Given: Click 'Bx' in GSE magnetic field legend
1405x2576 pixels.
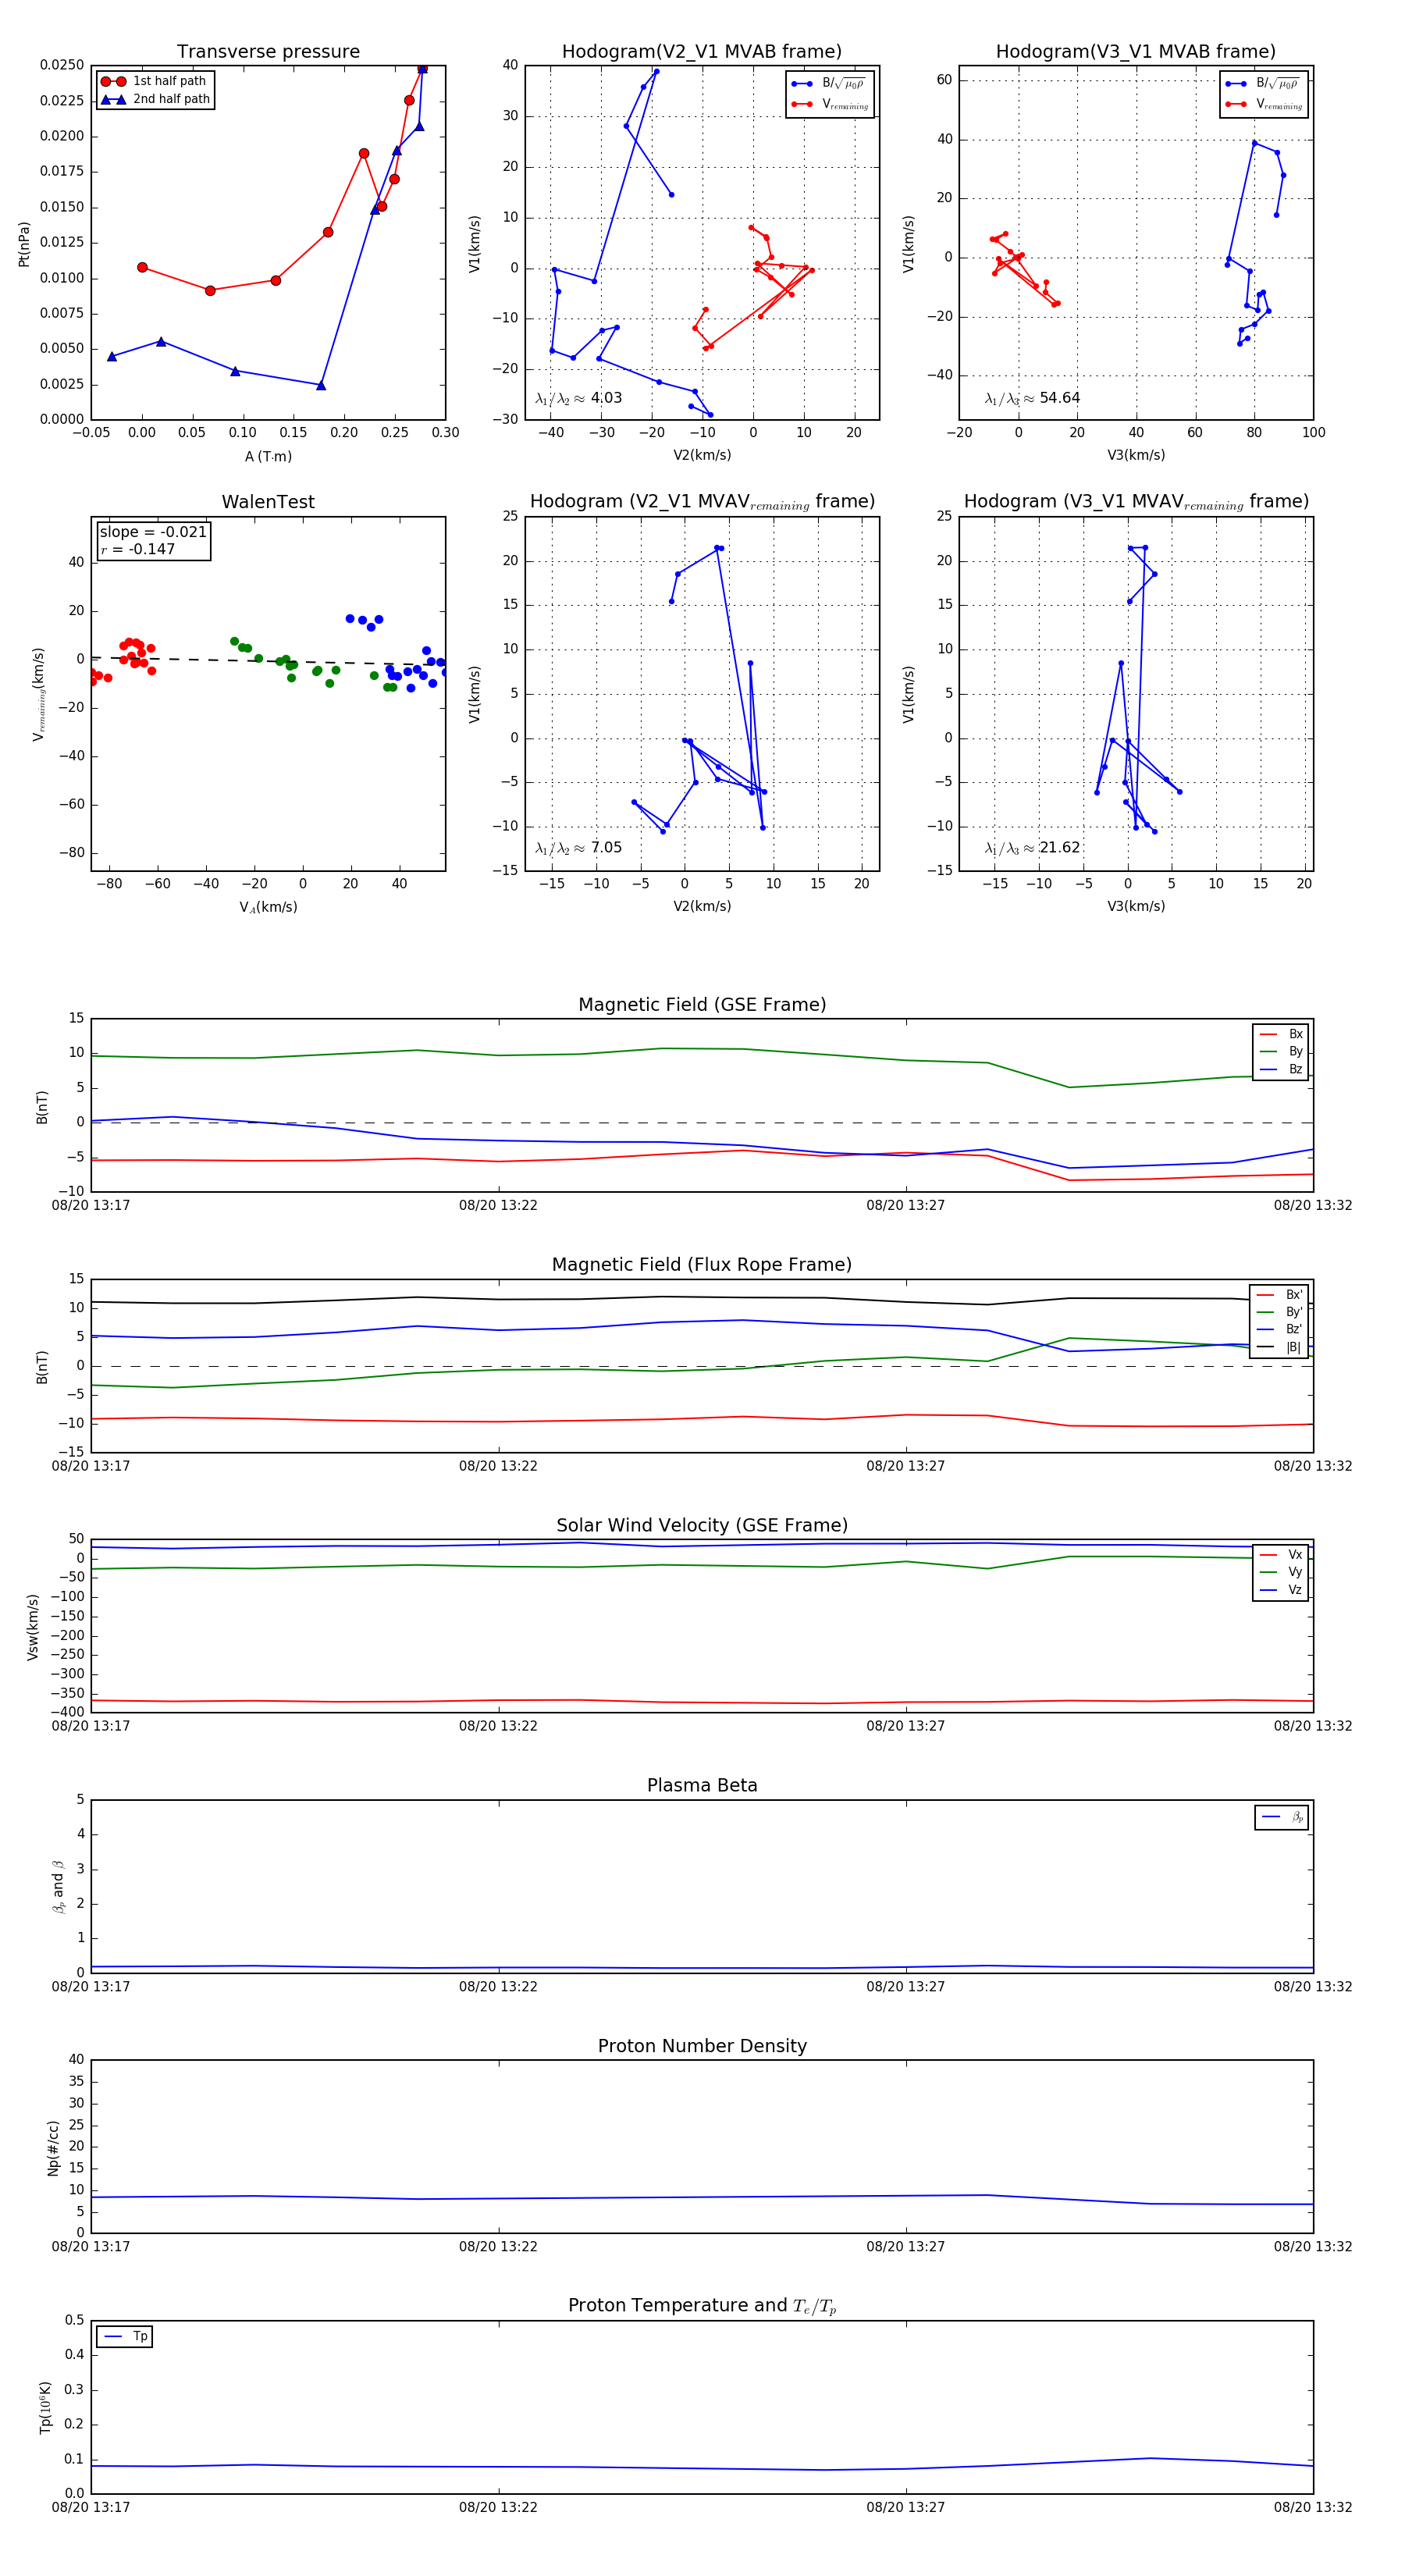Looking at the screenshot, I should pyautogui.click(x=1295, y=1034).
